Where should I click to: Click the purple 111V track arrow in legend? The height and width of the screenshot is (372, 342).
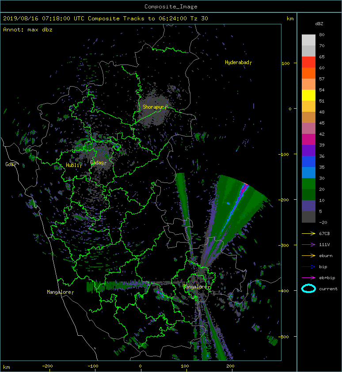308,245
